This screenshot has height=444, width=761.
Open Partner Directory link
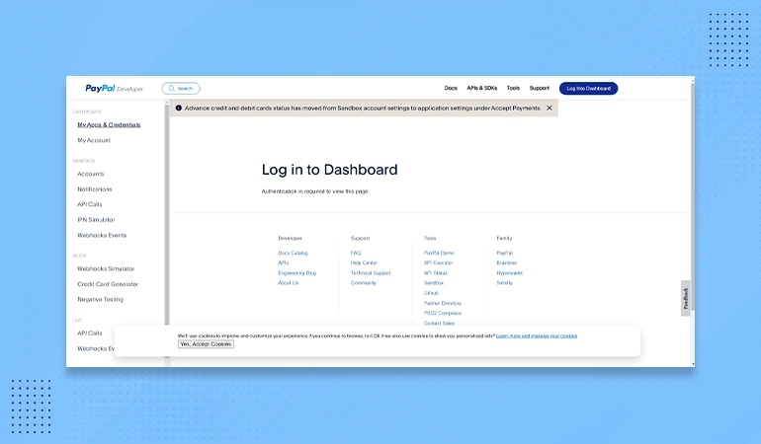(443, 304)
